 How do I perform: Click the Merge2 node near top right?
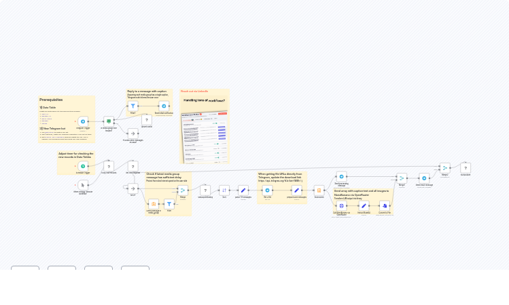(444, 167)
